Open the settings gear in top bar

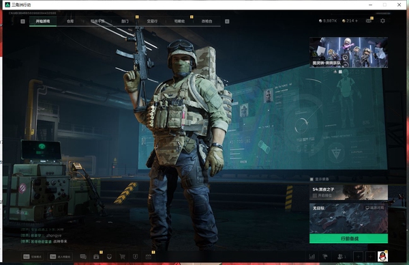382,20
